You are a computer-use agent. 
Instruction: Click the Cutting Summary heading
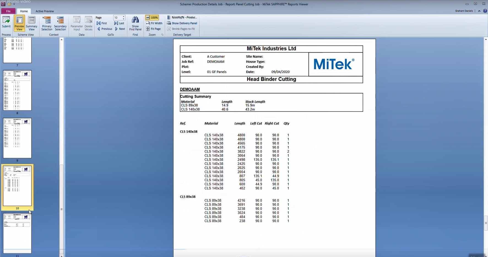click(x=196, y=96)
